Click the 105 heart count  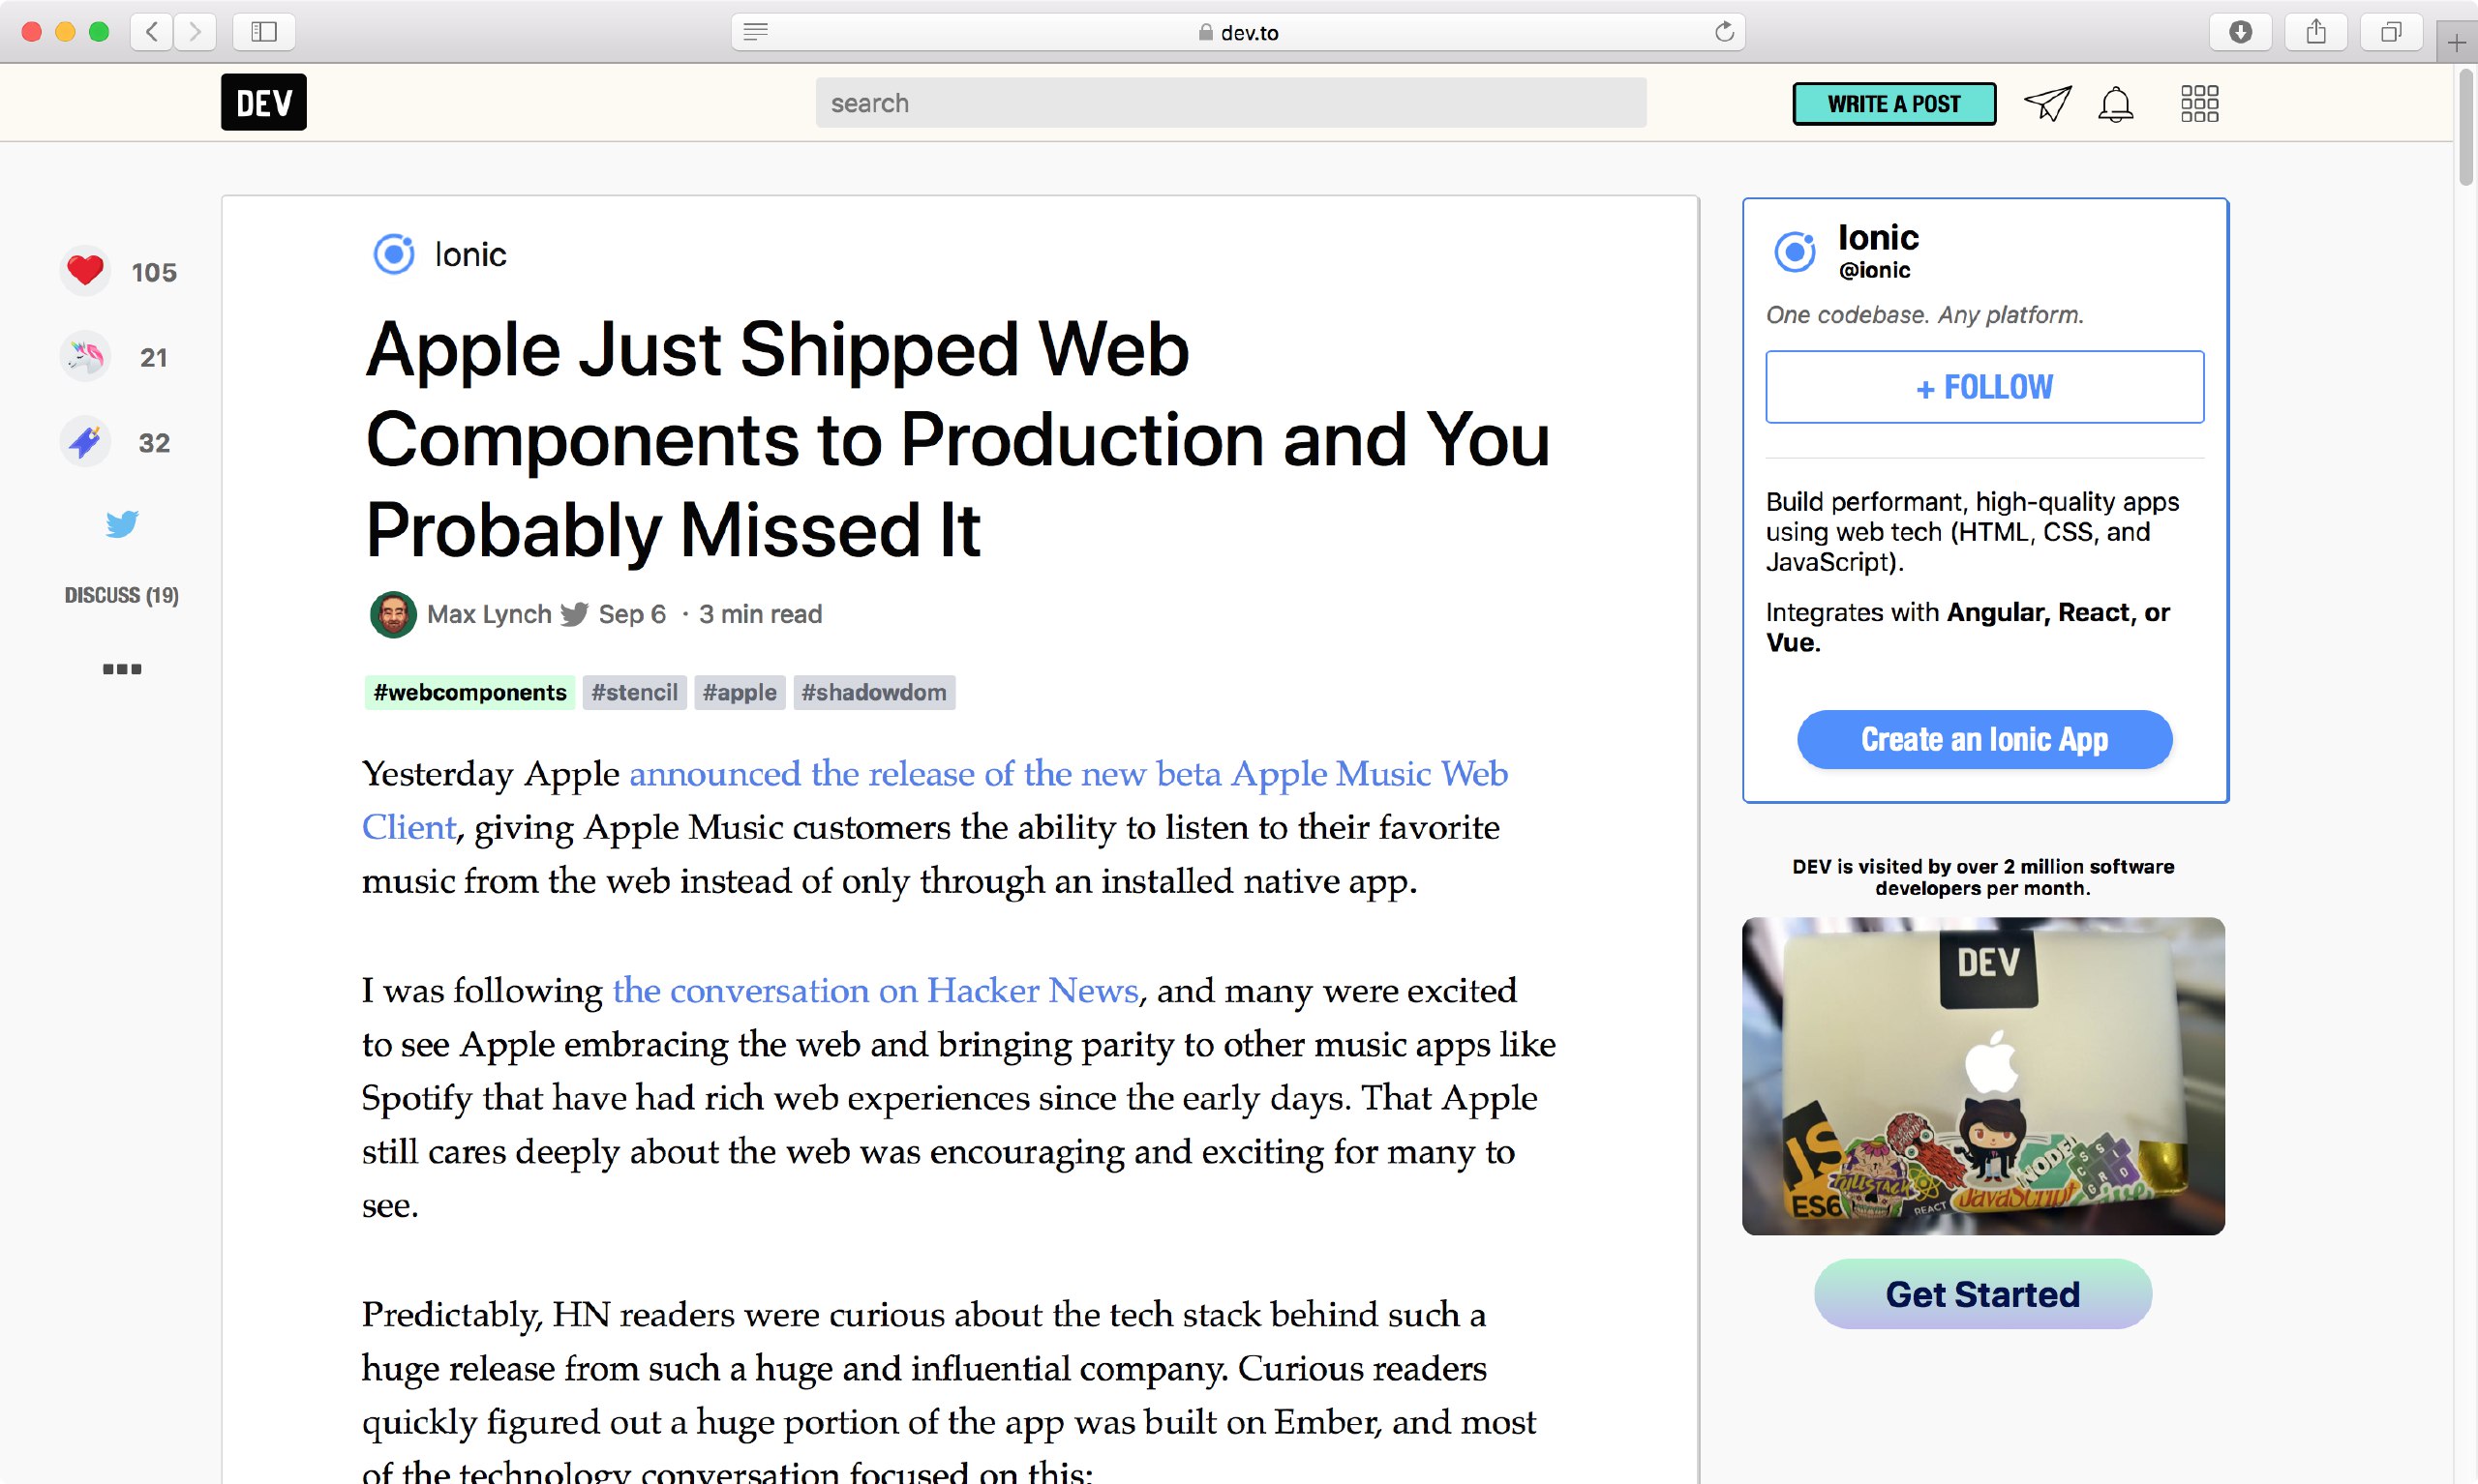pos(154,272)
